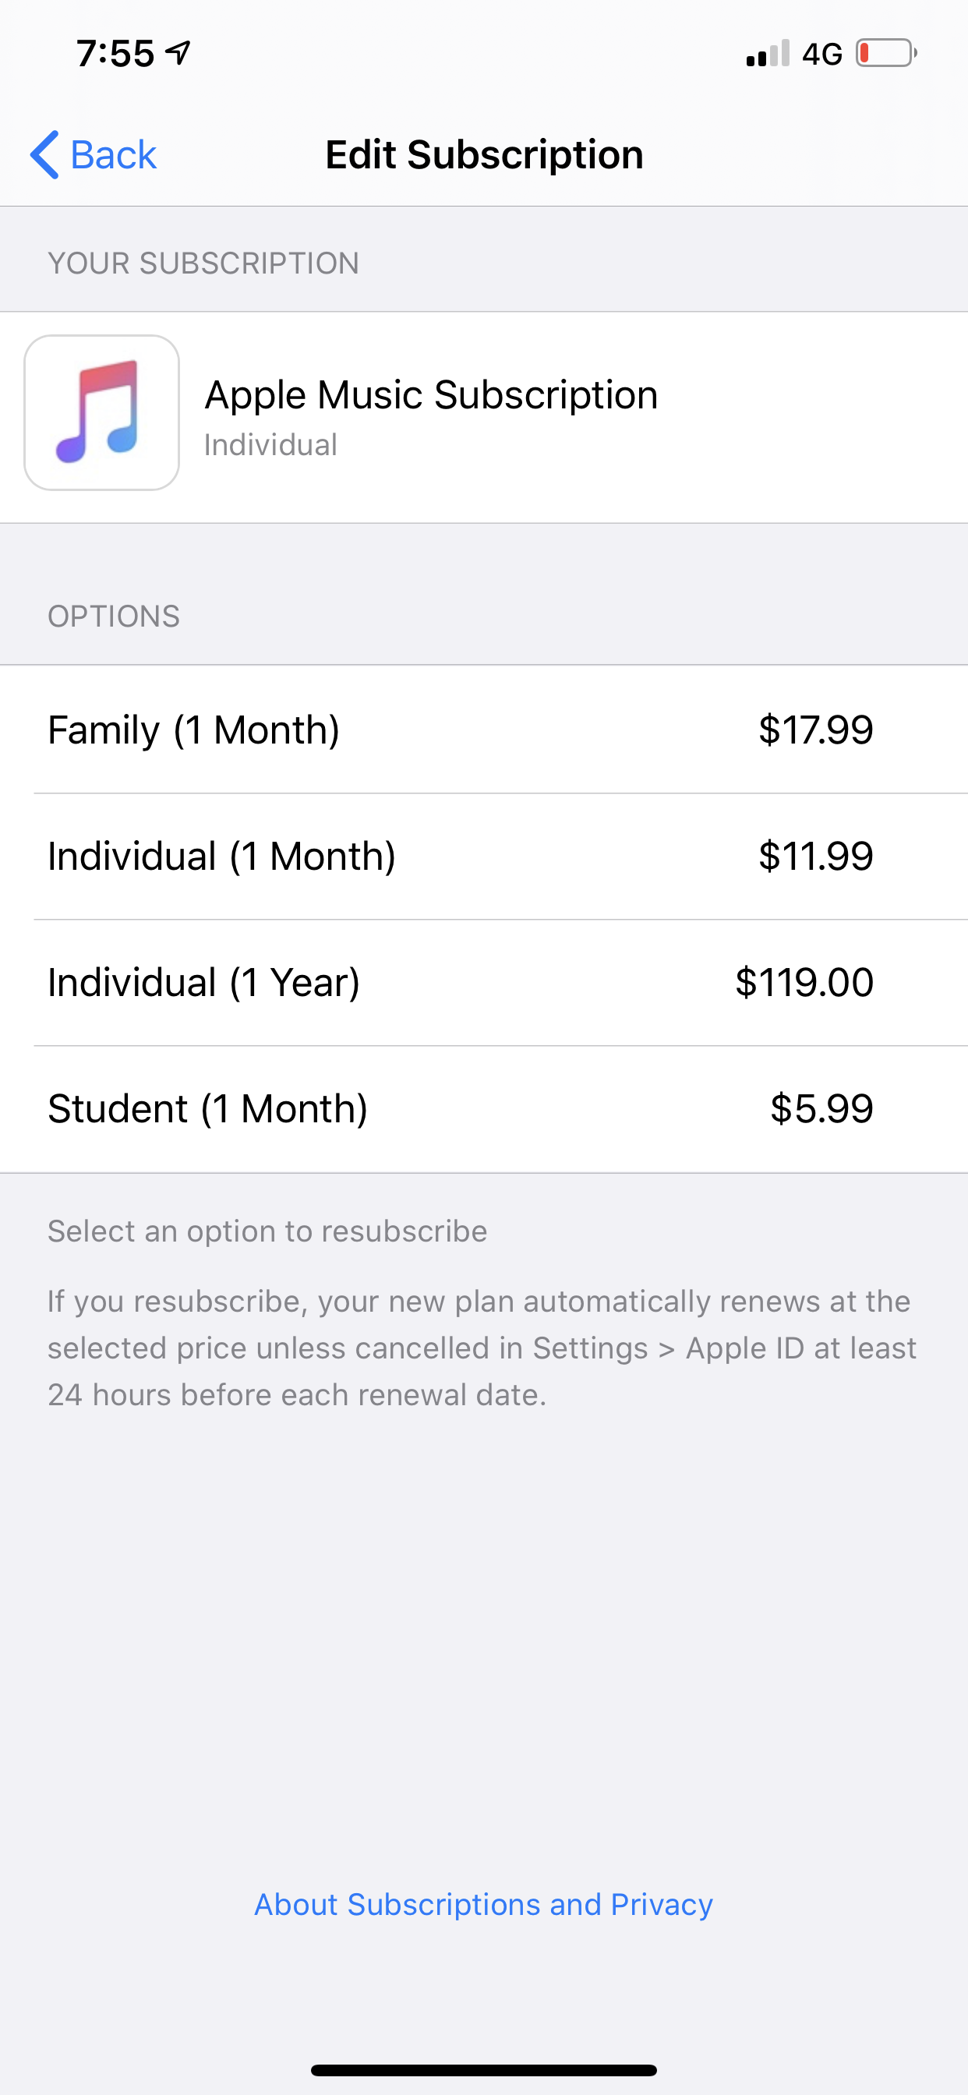
Task: Select the Family (1 Month) plan
Action: (x=193, y=730)
